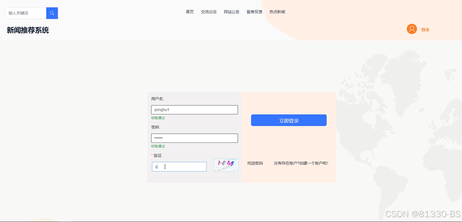Click the 找回密码 link

[255, 163]
